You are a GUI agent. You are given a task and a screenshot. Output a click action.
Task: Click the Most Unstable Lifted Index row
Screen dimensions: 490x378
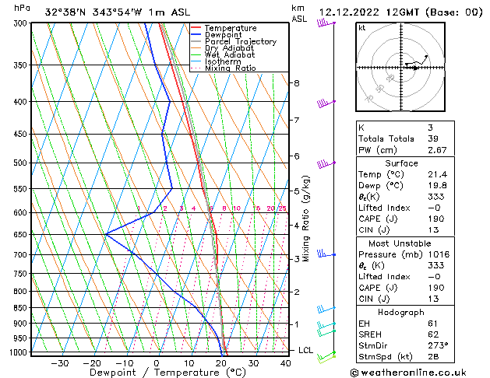[405, 277]
